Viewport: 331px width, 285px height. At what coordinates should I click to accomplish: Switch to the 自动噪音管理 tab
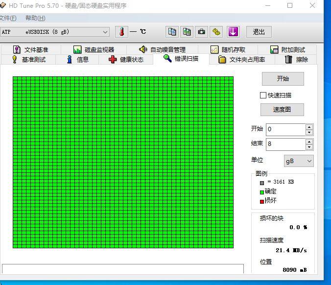point(162,49)
